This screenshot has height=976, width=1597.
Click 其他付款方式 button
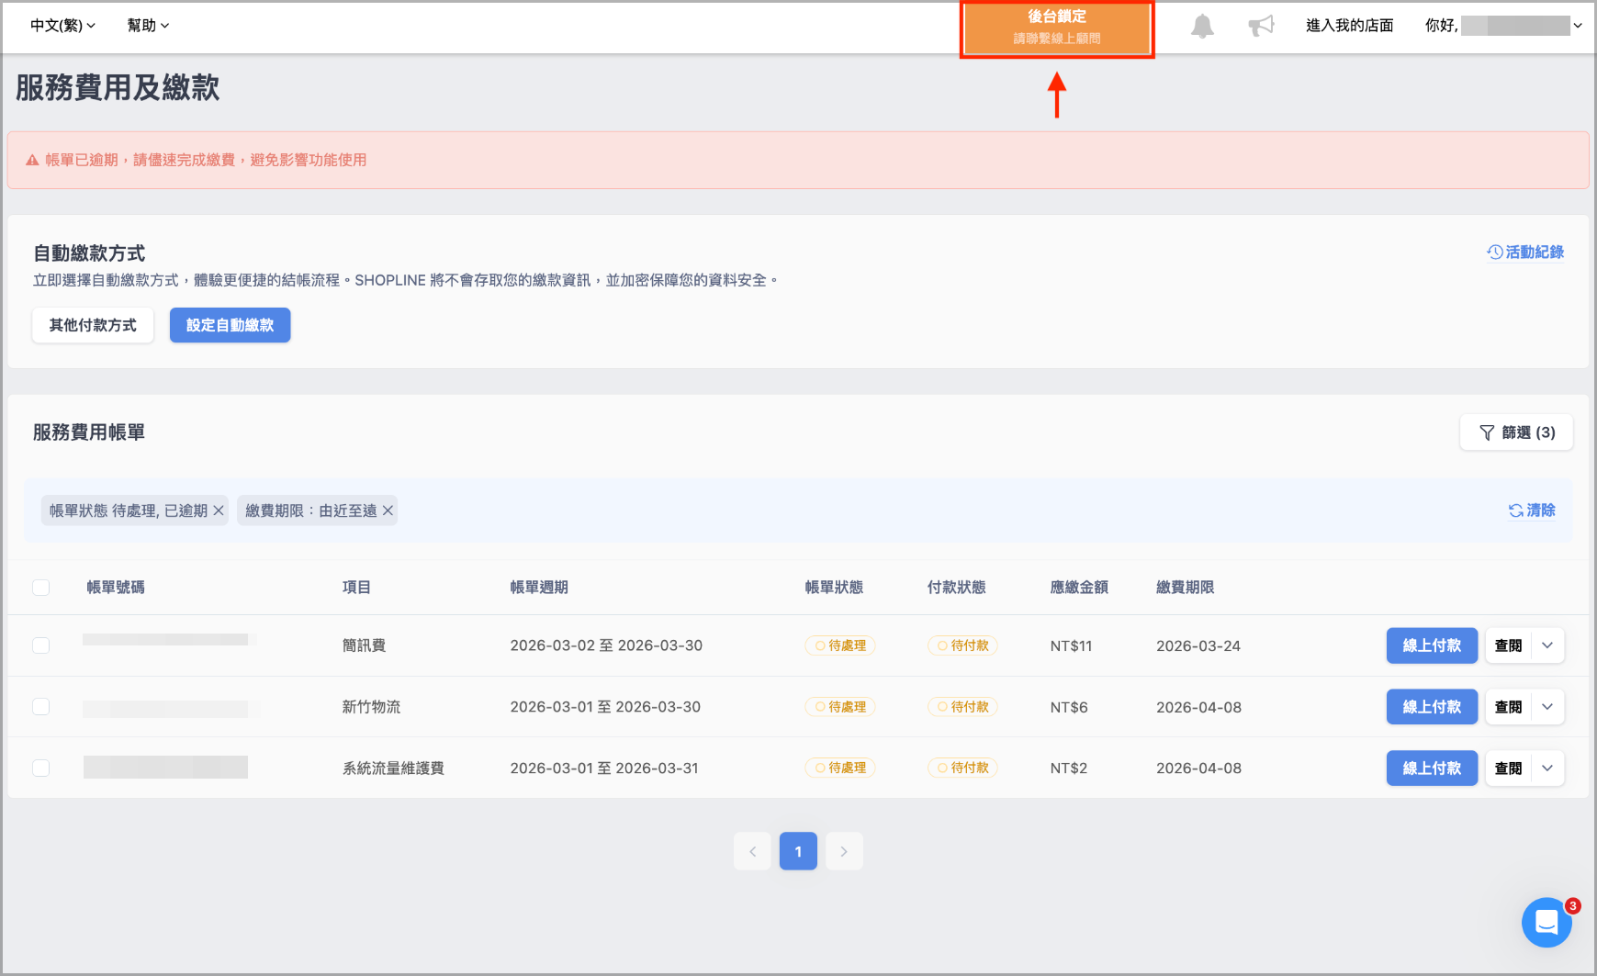click(x=93, y=325)
